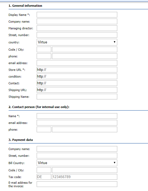
Task: Click the general email address field
Action: (x=77, y=63)
